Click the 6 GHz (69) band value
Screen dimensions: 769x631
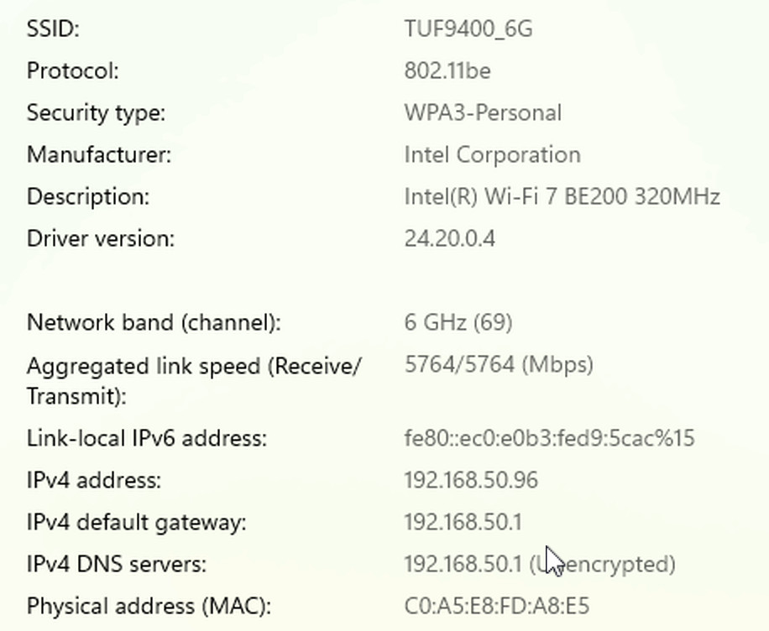(458, 322)
